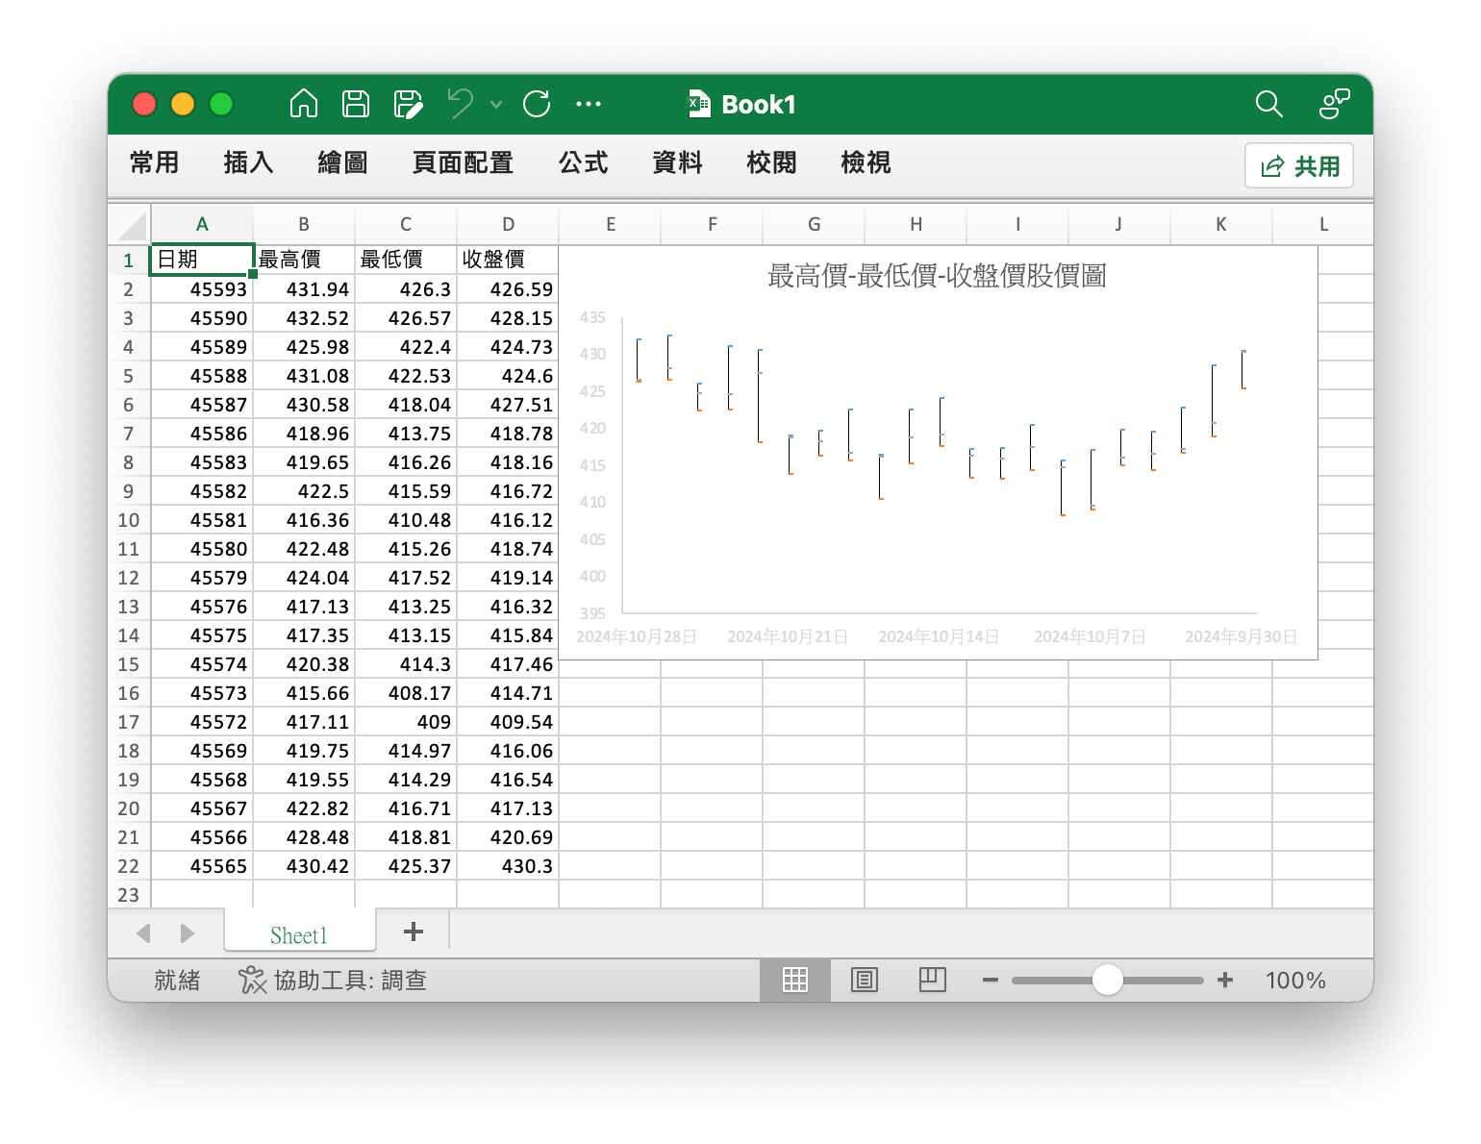This screenshot has width=1481, height=1144.
Task: Open the 常用 ribbon tab
Action: [x=155, y=162]
